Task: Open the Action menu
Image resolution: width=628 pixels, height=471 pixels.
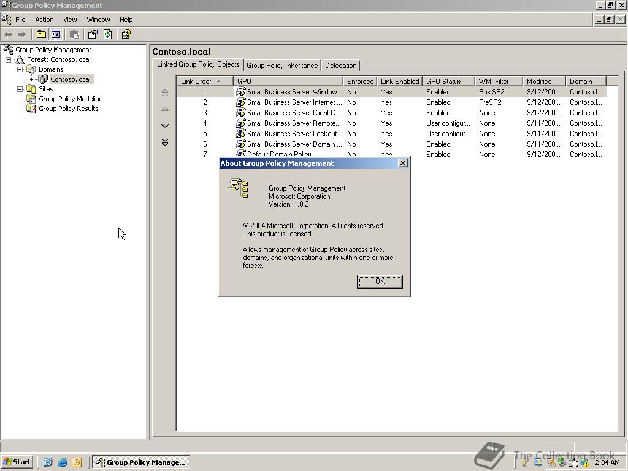Action: pos(44,20)
